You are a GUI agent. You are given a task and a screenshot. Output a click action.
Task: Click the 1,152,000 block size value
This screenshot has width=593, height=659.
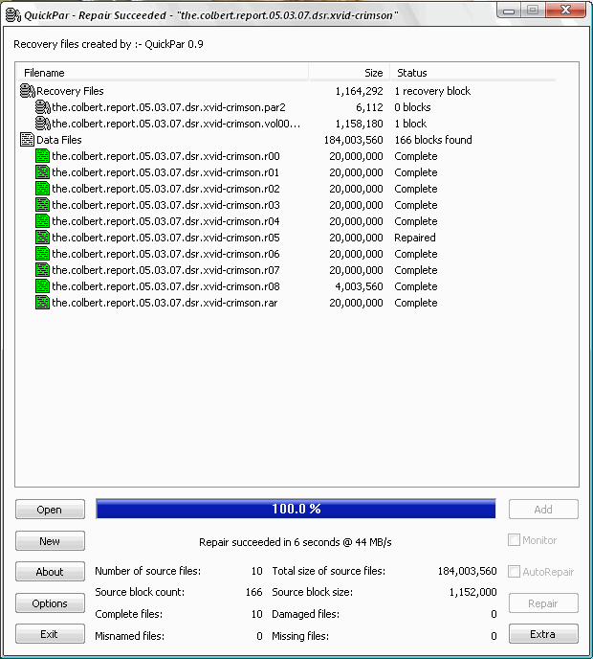coord(473,592)
